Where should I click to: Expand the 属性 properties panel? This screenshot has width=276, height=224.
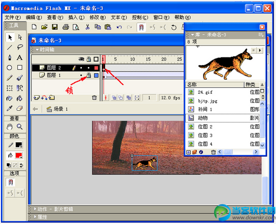35,217
